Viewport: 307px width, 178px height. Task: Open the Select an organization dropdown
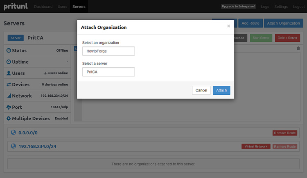point(108,51)
